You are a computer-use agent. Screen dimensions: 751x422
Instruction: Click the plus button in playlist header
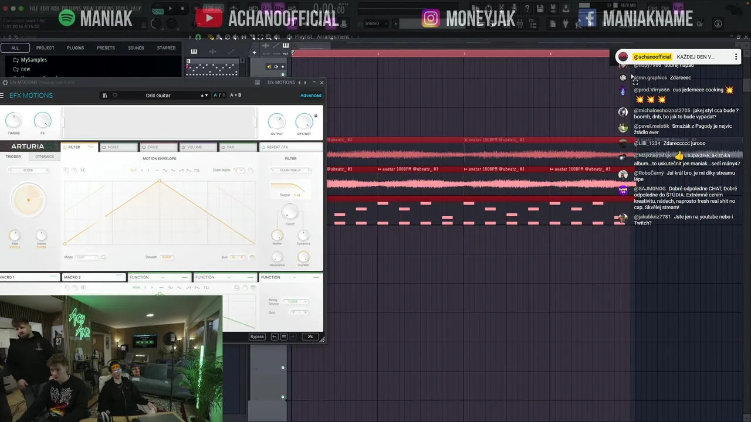[x=254, y=53]
